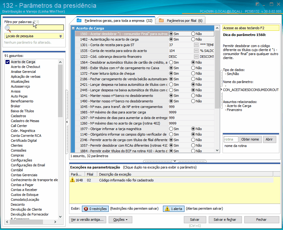Select Analise Gerencial subject
The width and height of the screenshot is (283, 230).
point(23,72)
